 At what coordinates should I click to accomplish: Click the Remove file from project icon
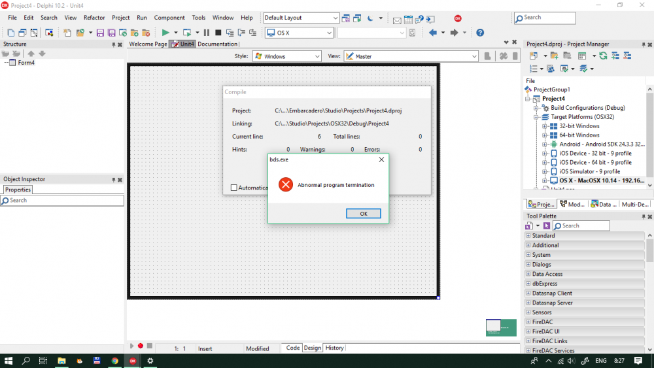[x=146, y=33]
